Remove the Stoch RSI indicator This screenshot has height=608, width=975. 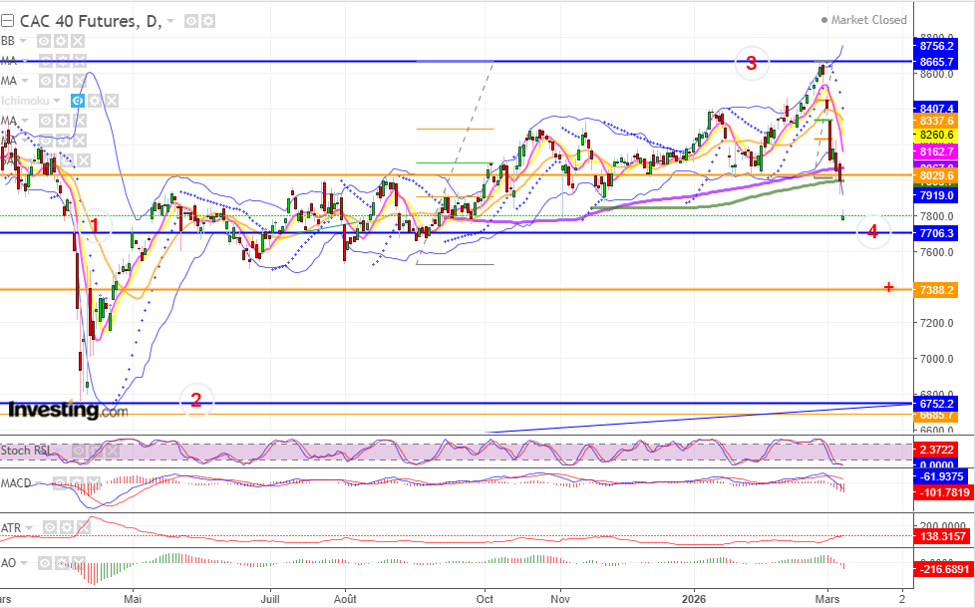point(112,451)
